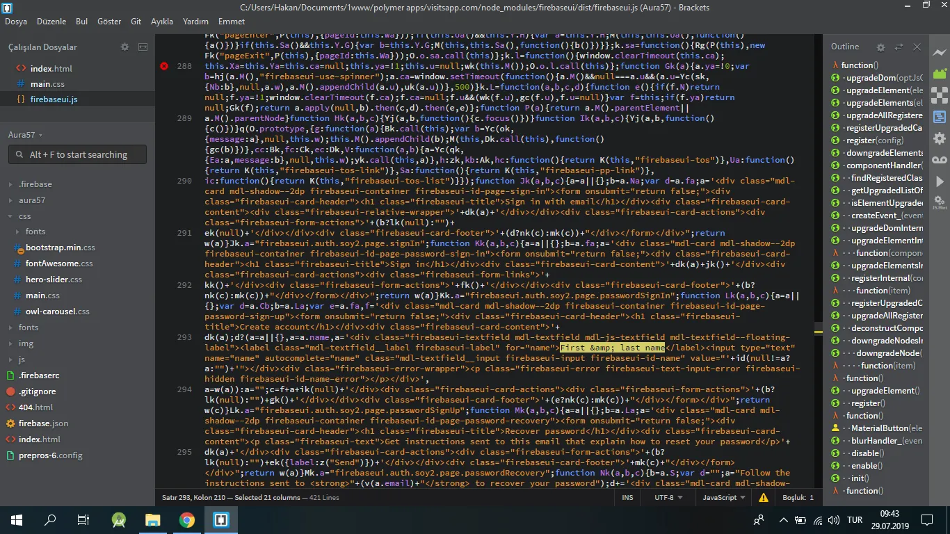Open fontAwesome.css in file tree

click(59, 264)
